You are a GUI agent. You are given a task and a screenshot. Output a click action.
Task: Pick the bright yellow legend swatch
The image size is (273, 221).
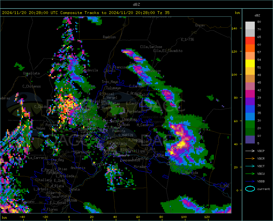[250, 64]
